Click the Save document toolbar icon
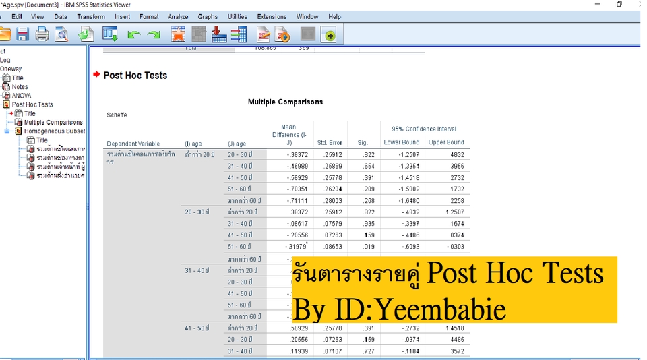Screen dimensions: 647x360 pyautogui.click(x=23, y=34)
